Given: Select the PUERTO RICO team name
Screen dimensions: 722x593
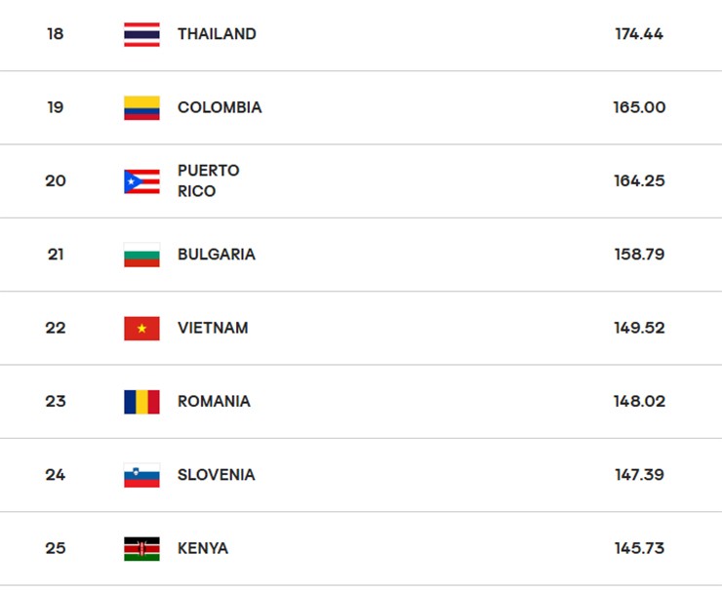Looking at the screenshot, I should (208, 181).
